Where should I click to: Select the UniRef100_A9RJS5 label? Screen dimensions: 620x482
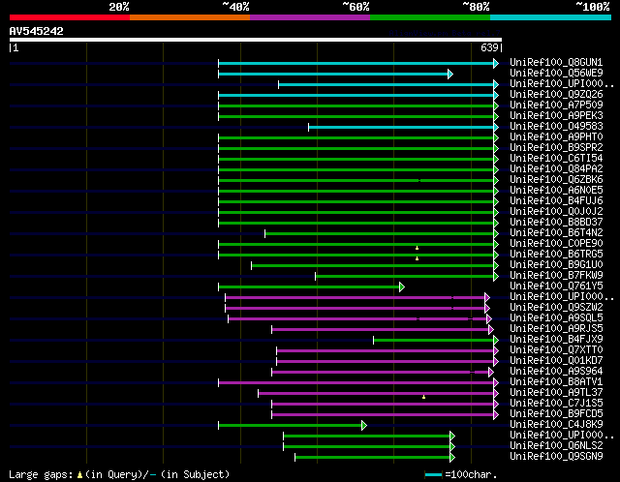[x=556, y=329]
